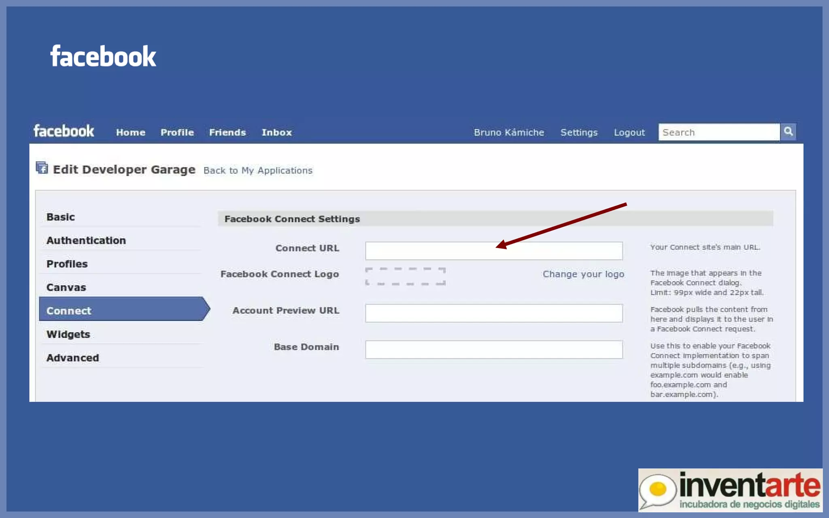
Task: Open the Home menu item
Action: pyautogui.click(x=130, y=132)
